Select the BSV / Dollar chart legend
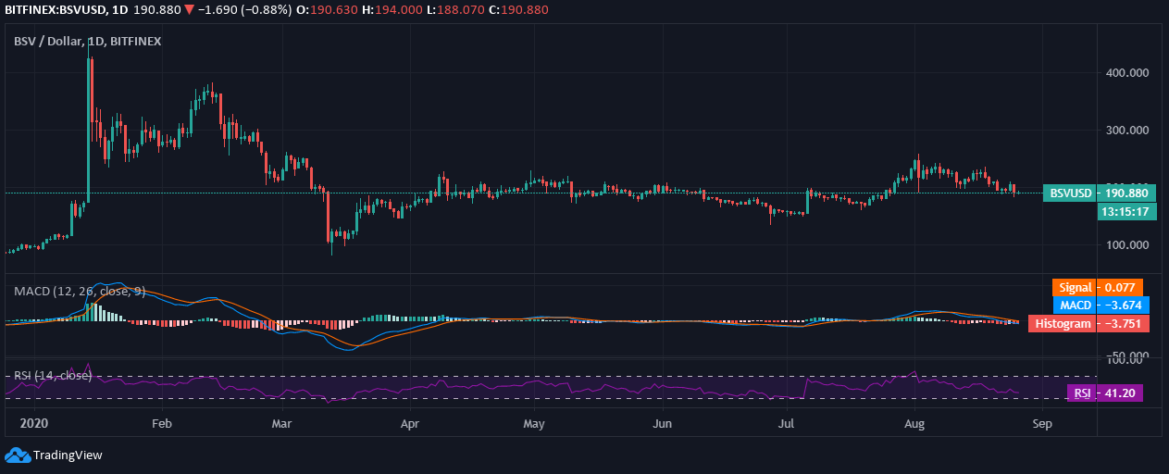This screenshot has height=474, width=1169. [x=88, y=41]
